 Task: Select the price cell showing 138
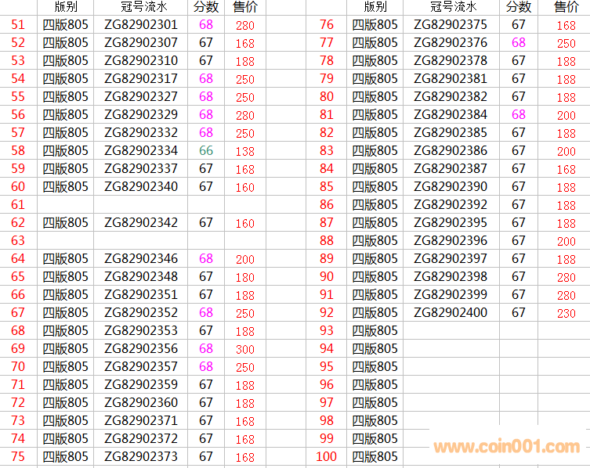(x=244, y=151)
